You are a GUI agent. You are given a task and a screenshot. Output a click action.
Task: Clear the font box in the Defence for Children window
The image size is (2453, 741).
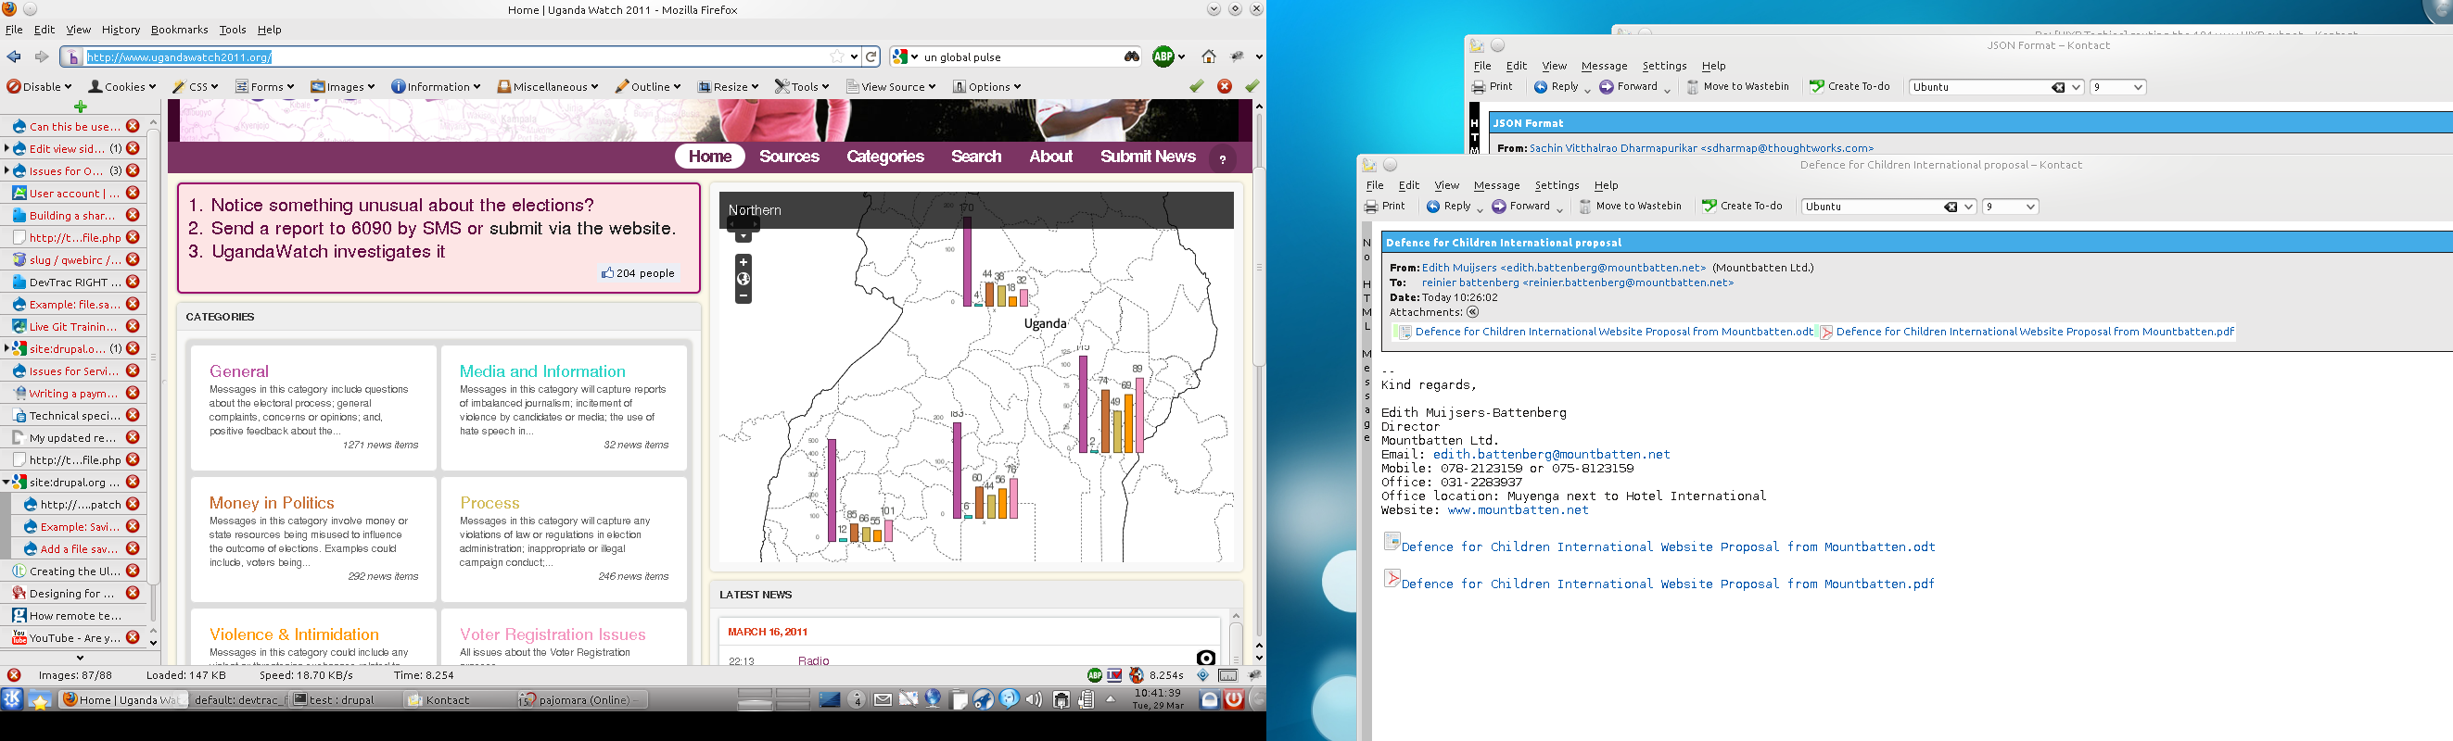1951,207
